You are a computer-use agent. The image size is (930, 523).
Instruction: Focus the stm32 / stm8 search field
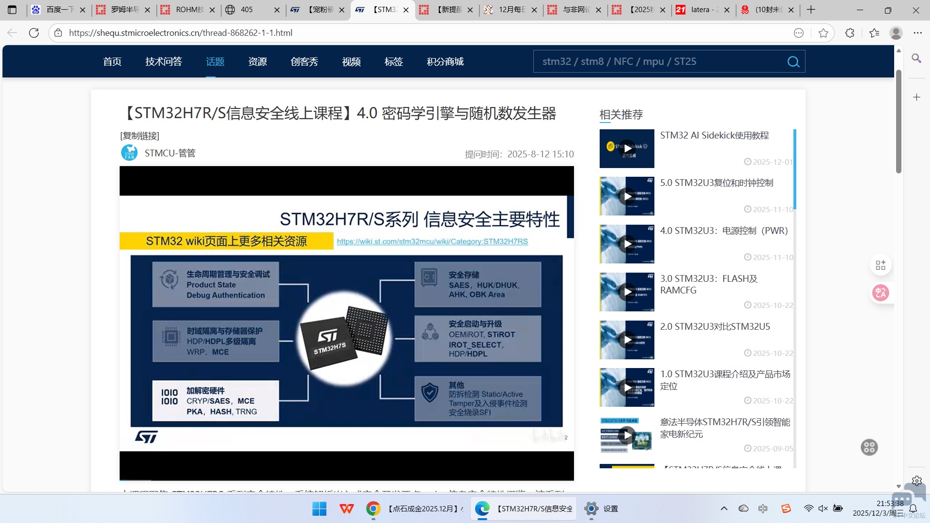tap(659, 62)
